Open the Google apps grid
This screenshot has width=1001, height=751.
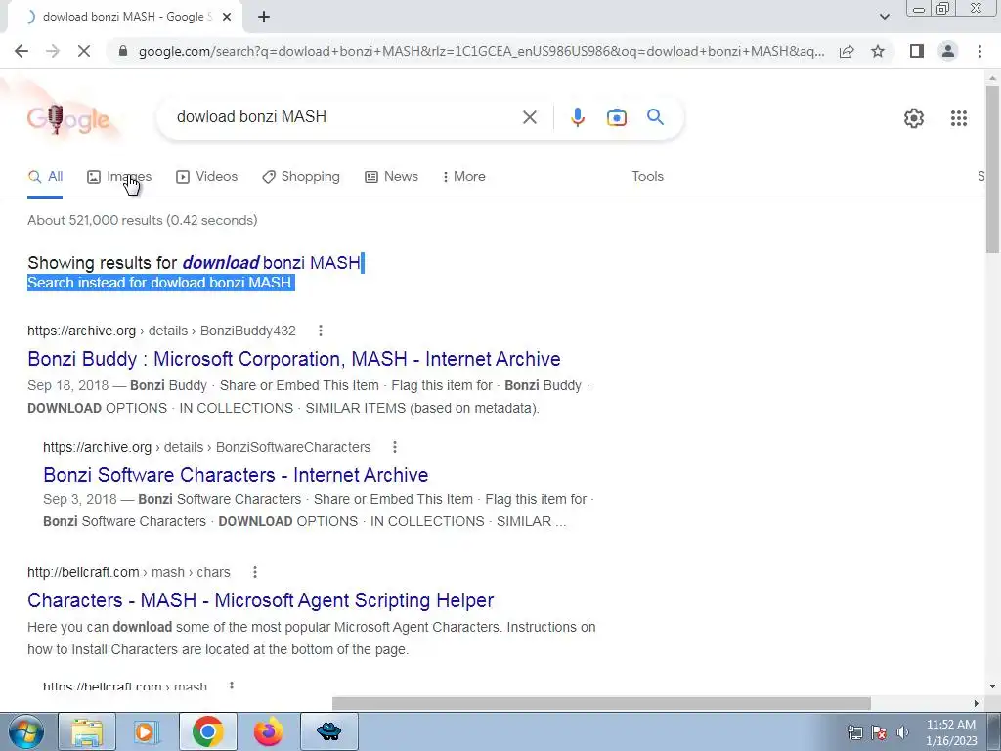(x=958, y=118)
